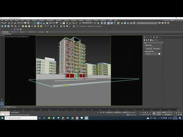
Task: Open the Named Selection Sets dropdown
Action: point(87,23)
